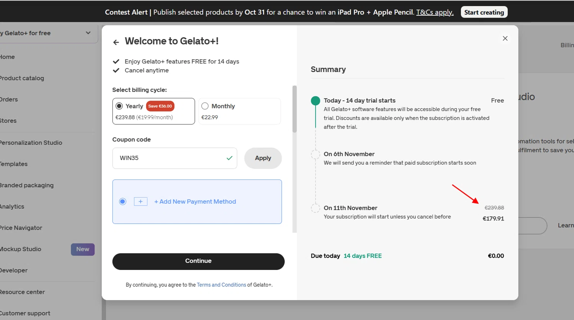Click the Continue button
This screenshot has height=320, width=574.
click(x=198, y=261)
